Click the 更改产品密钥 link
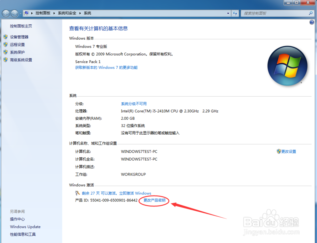 pyautogui.click(x=154, y=200)
